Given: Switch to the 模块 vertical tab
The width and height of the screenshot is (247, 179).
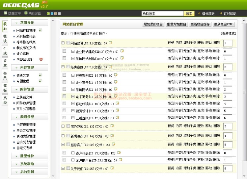Looking at the screenshot, I should coord(5,39).
